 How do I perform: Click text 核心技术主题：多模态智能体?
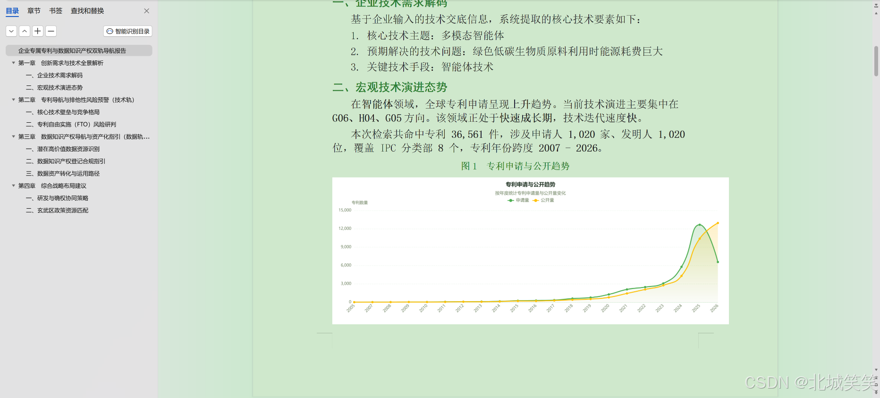[x=435, y=35]
